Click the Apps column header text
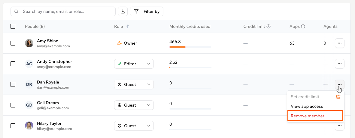355x138 pixels. point(295,26)
